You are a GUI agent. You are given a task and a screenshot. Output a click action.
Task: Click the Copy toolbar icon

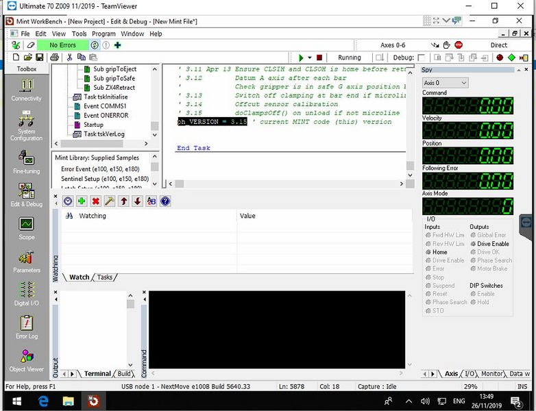coord(82,58)
